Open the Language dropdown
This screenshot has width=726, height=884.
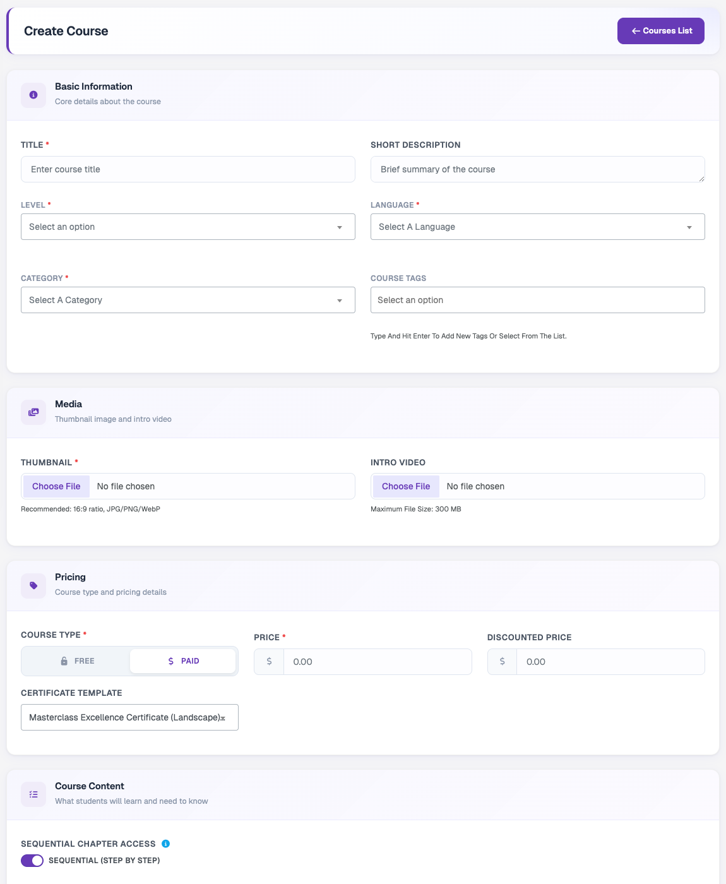538,227
